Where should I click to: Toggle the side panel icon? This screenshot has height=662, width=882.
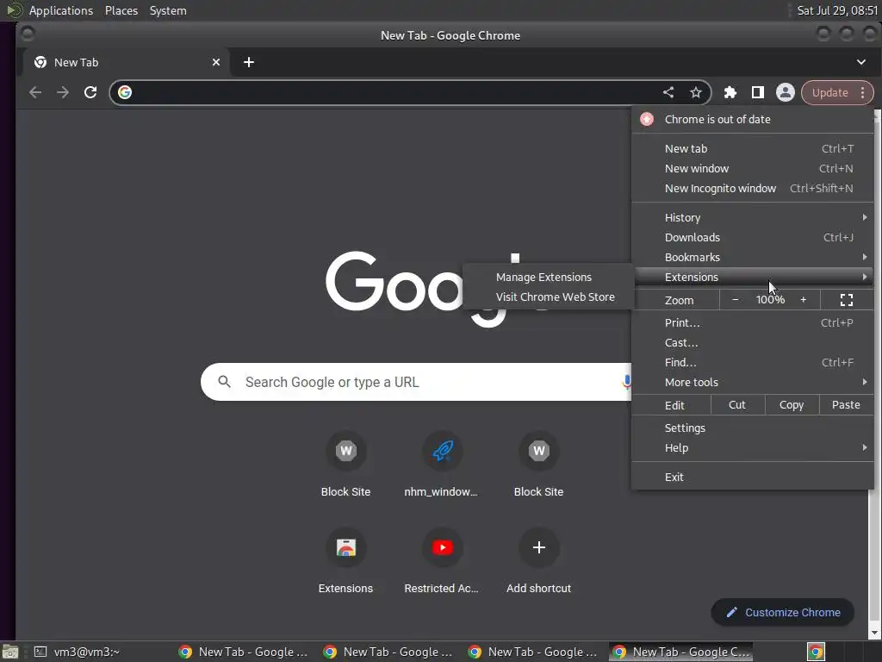[x=758, y=92]
